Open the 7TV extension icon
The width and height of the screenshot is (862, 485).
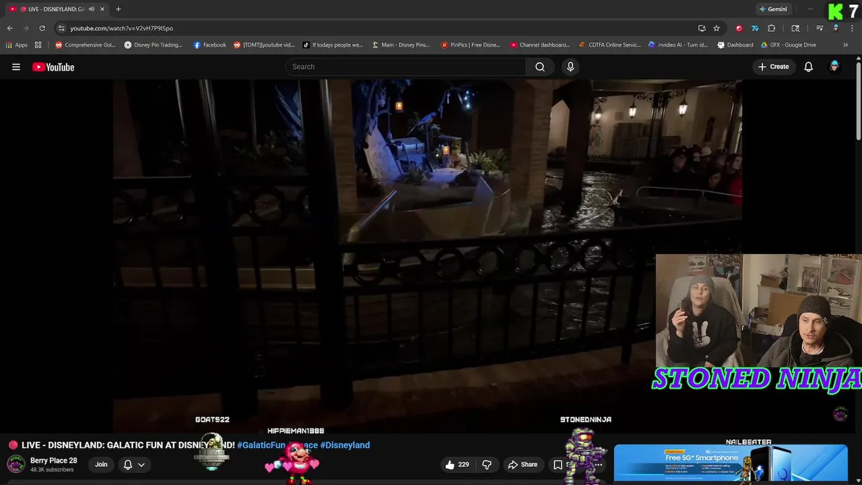(755, 28)
